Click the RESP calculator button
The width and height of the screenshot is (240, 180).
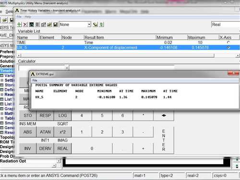tap(45, 115)
